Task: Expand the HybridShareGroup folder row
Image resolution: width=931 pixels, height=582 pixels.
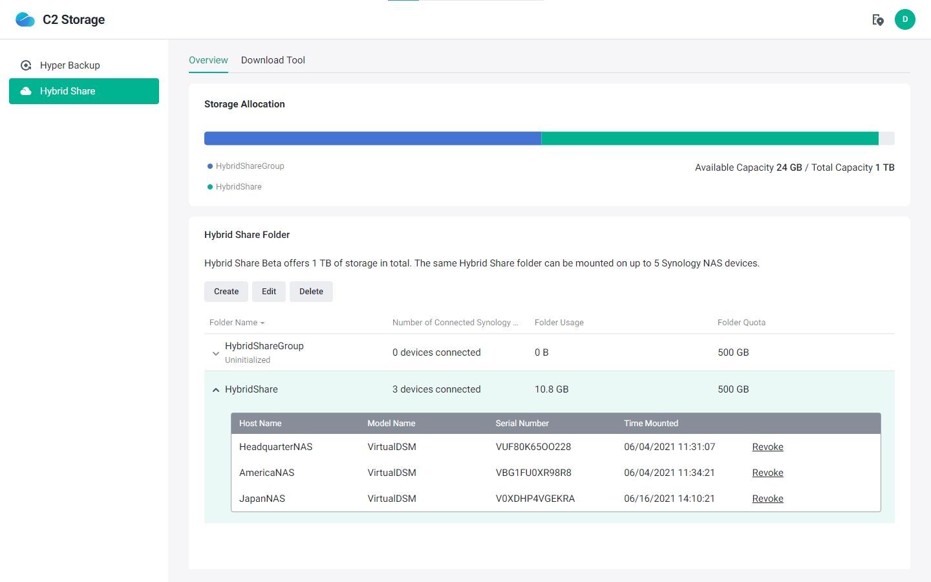Action: pyautogui.click(x=216, y=353)
